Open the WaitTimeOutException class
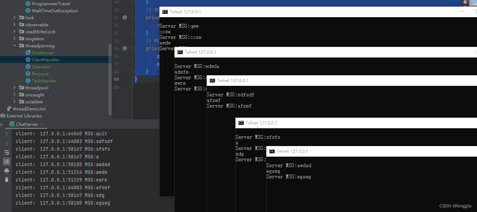The image size is (477, 212). point(55,11)
